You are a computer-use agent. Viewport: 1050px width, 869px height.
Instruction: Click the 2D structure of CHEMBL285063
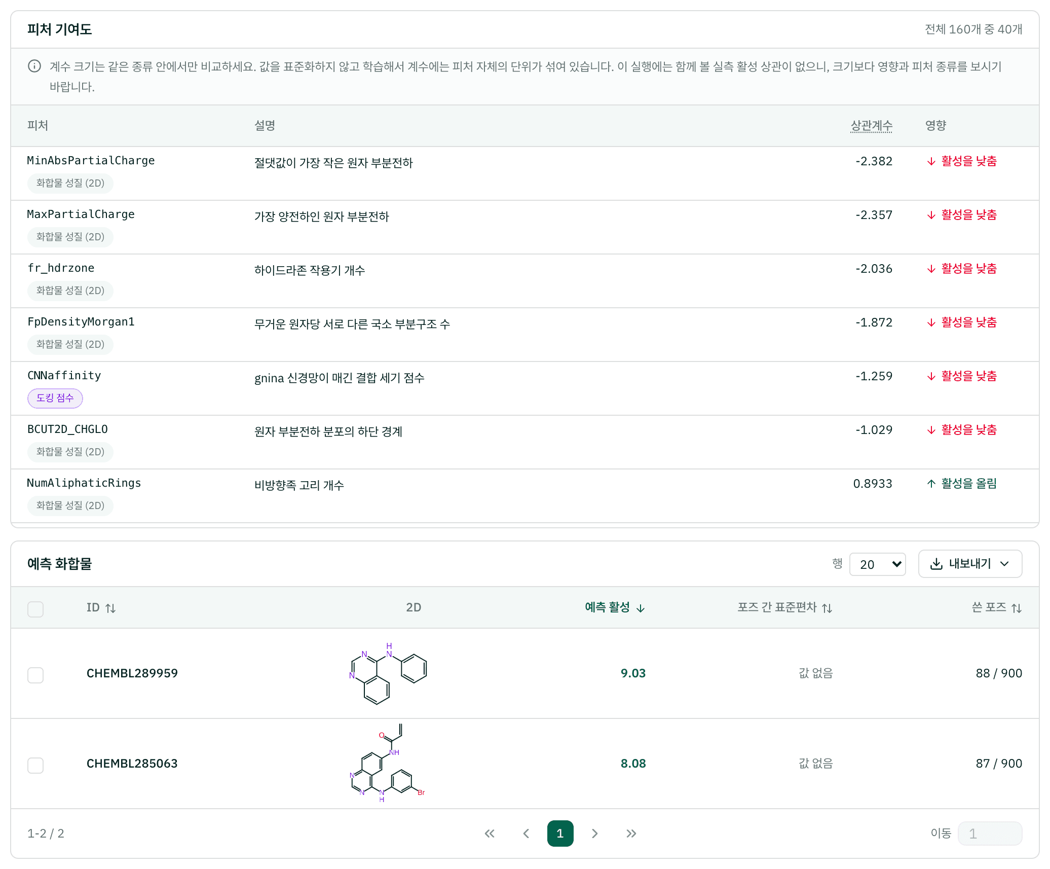tap(388, 764)
